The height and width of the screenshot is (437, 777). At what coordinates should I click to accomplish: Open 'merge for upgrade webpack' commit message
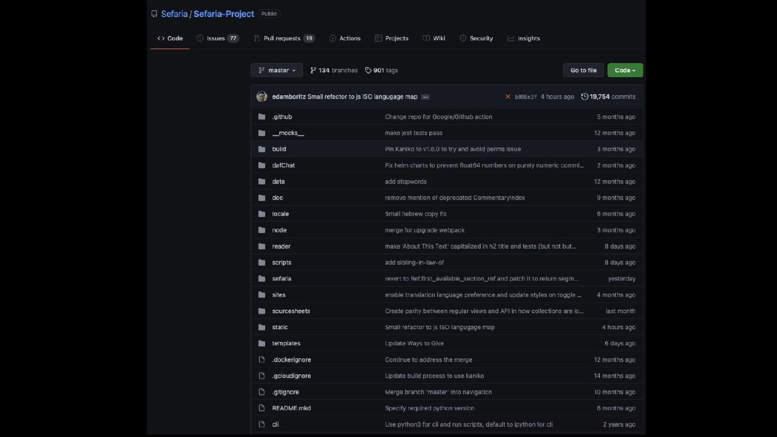425,230
